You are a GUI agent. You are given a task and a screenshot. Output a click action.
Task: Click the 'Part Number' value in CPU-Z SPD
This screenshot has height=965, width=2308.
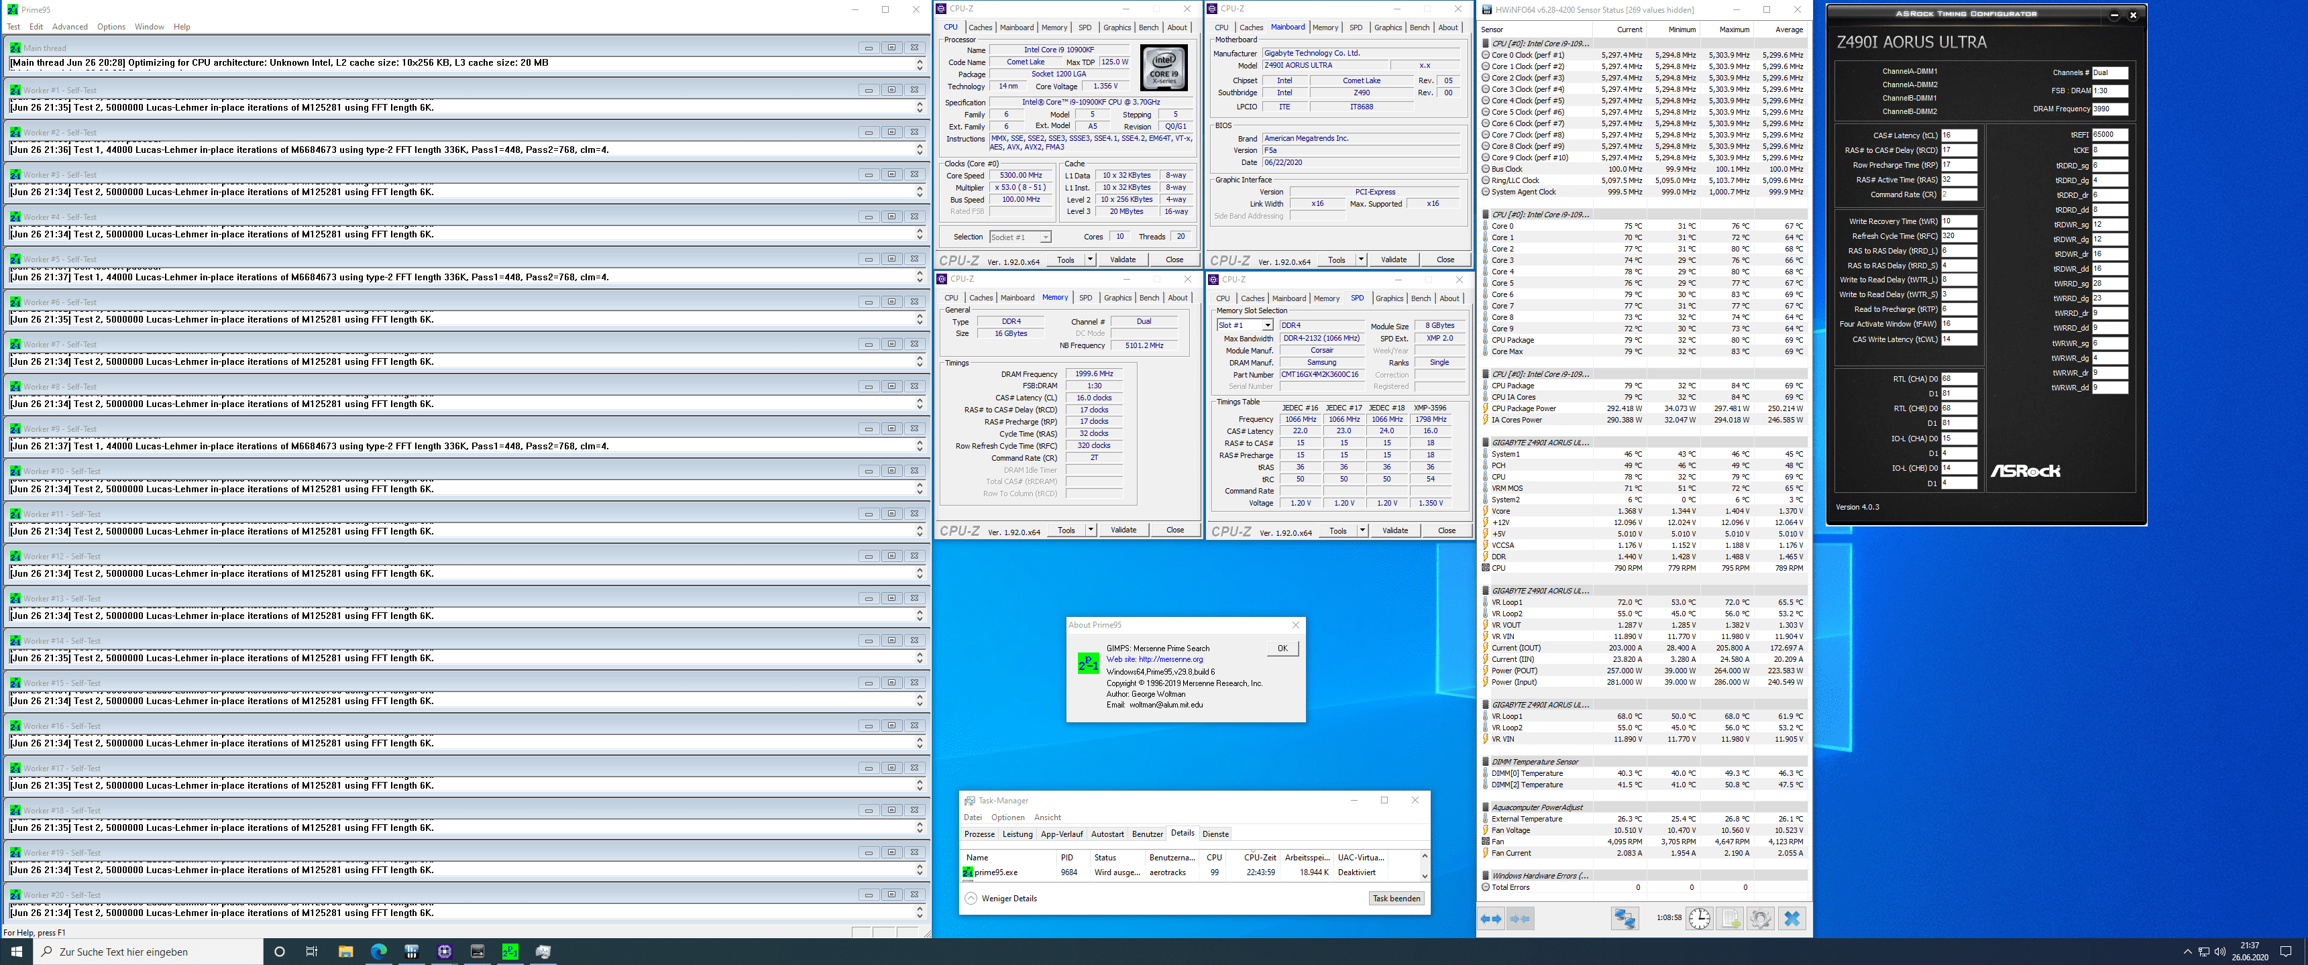pyautogui.click(x=1321, y=374)
